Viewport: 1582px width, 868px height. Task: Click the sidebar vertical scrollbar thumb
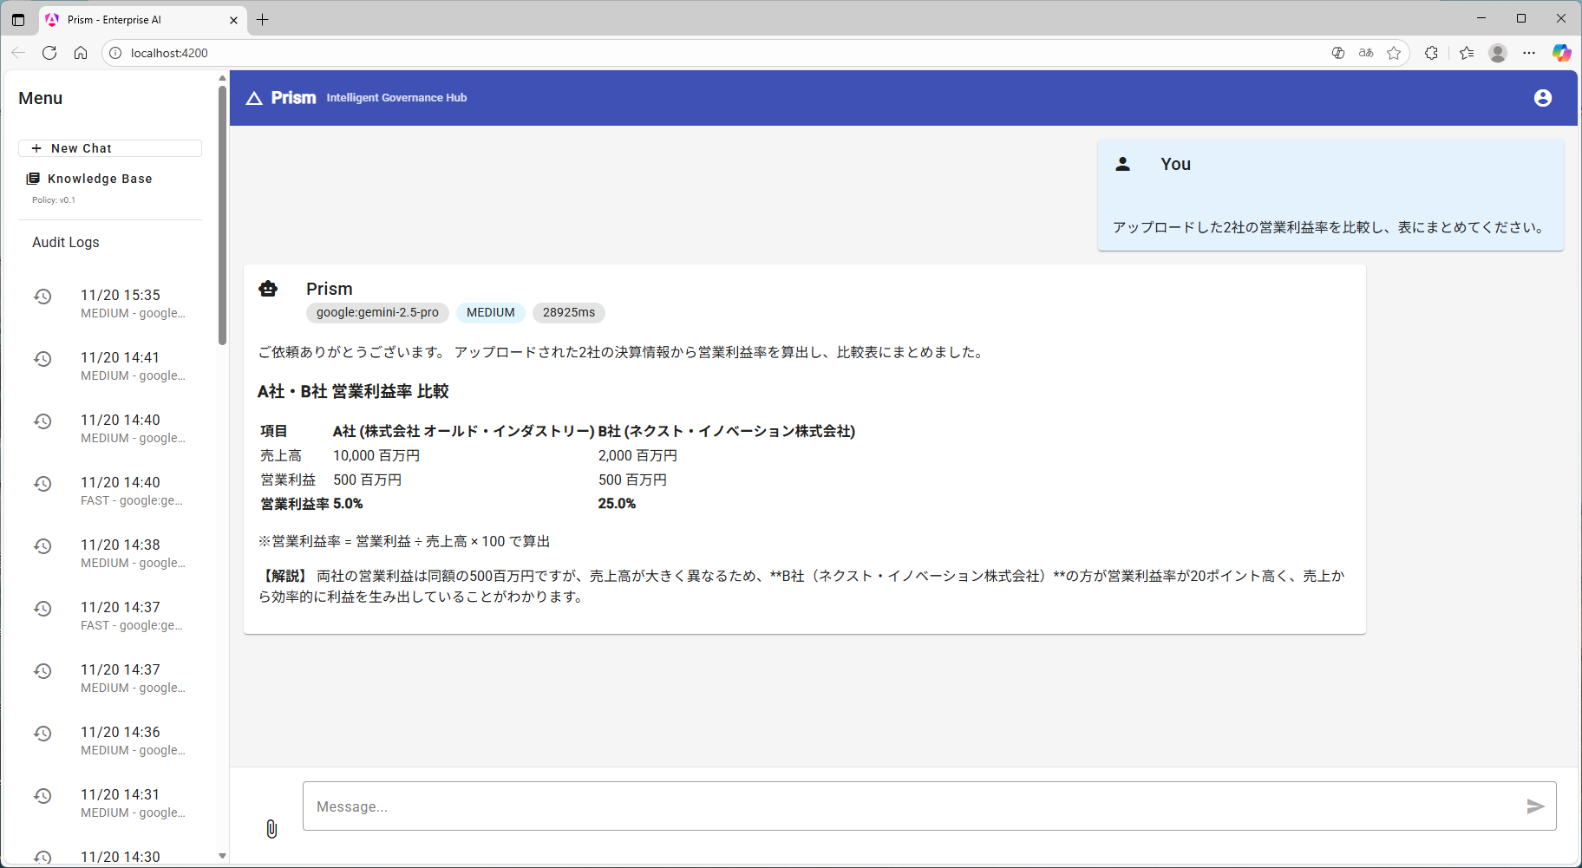pos(223,215)
